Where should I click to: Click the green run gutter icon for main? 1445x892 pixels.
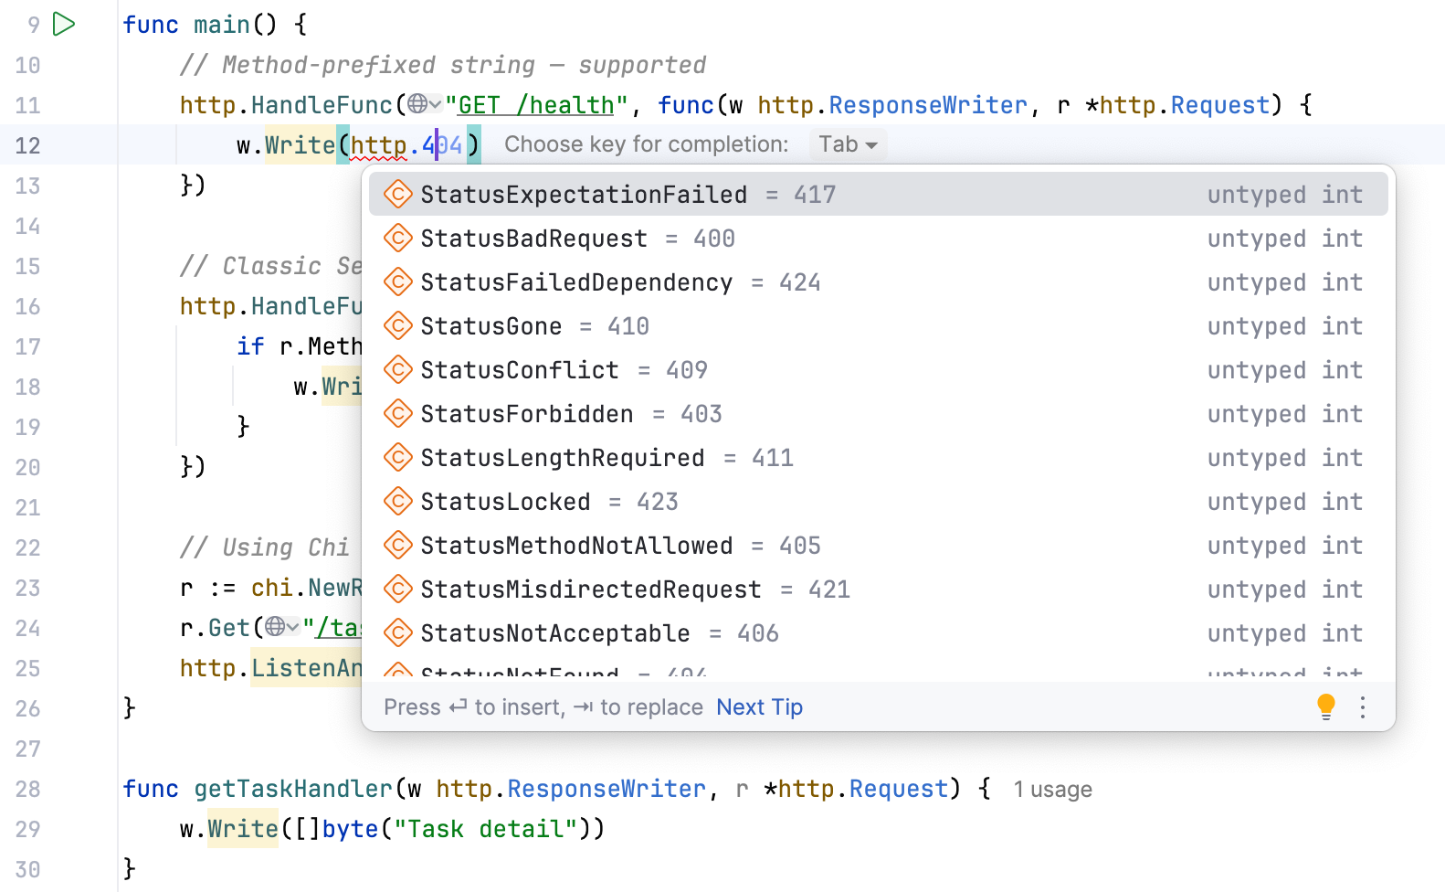point(64,25)
